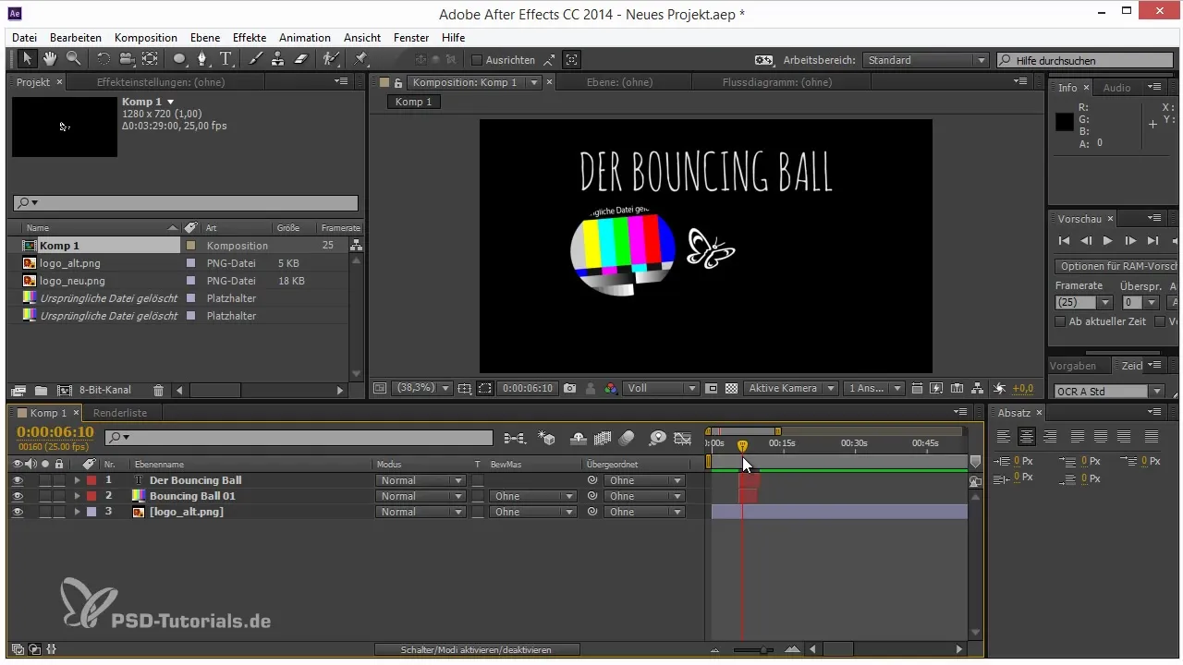Screen dimensions: 1183x665
Task: Select the Pen tool
Action: [x=203, y=59]
